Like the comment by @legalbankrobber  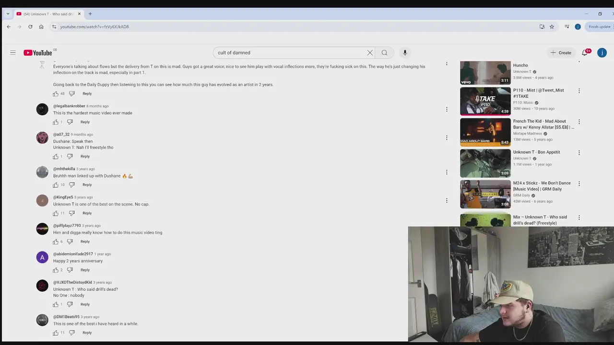(56, 122)
